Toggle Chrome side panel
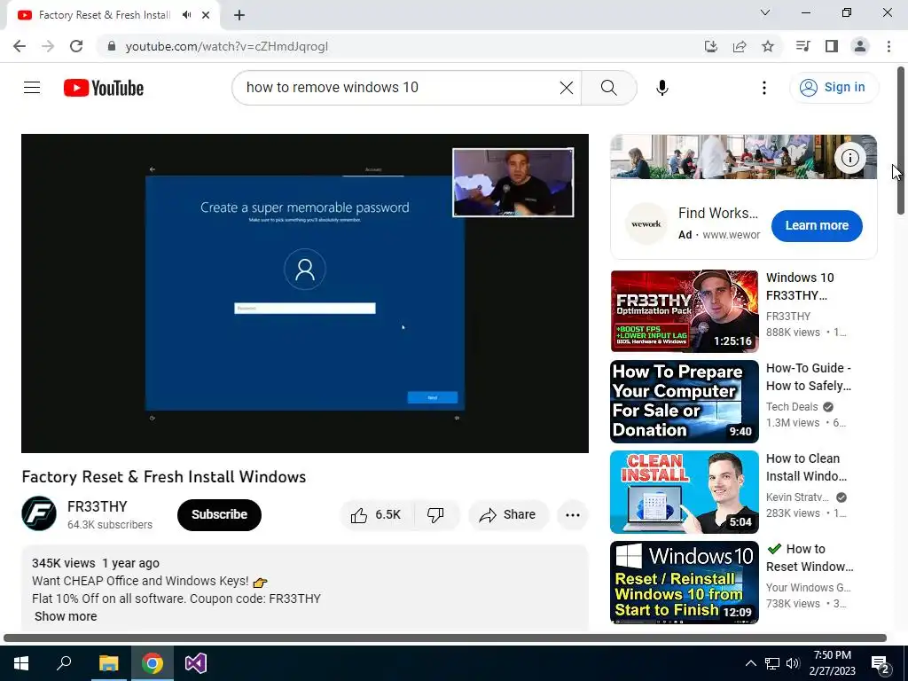 click(x=831, y=46)
